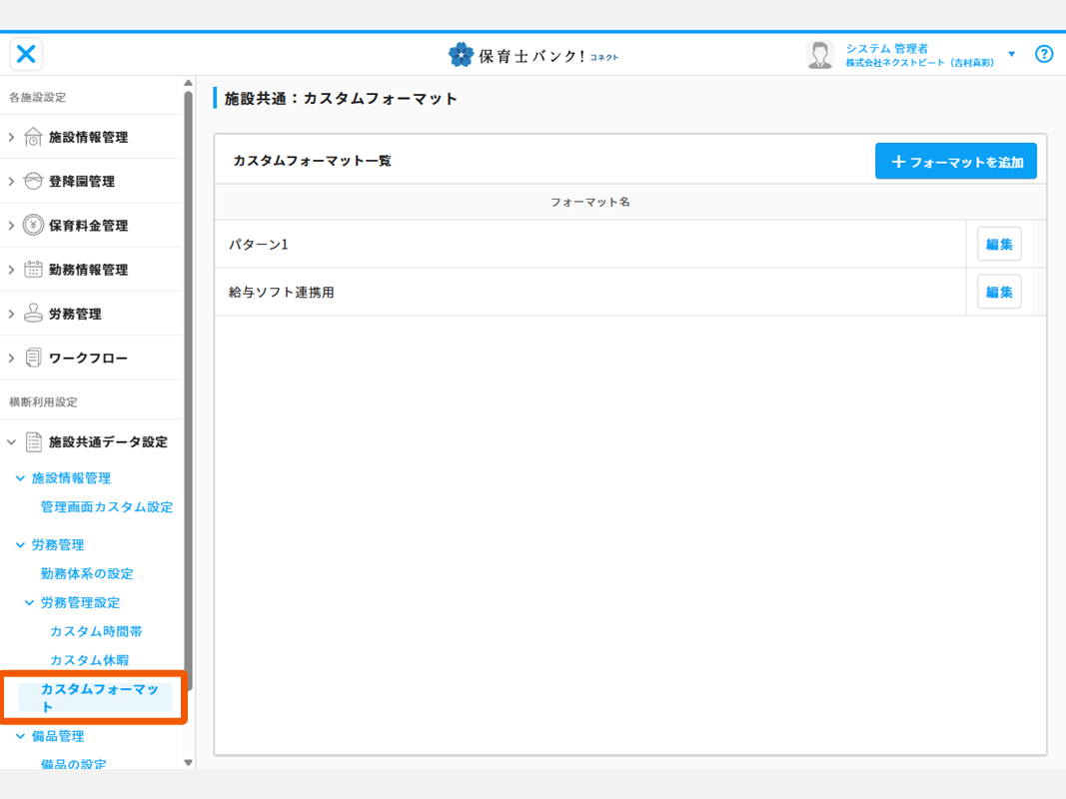Edit the 給与ソフト連携用 format

[998, 292]
